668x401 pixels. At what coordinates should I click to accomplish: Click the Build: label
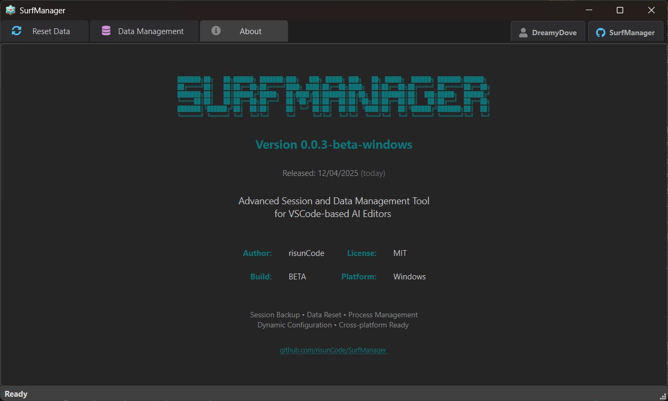coord(261,277)
